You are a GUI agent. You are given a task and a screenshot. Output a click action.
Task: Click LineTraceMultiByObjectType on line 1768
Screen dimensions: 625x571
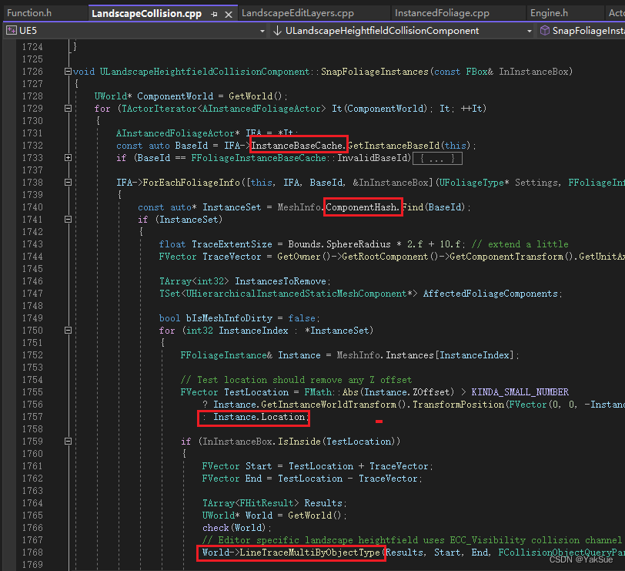309,553
